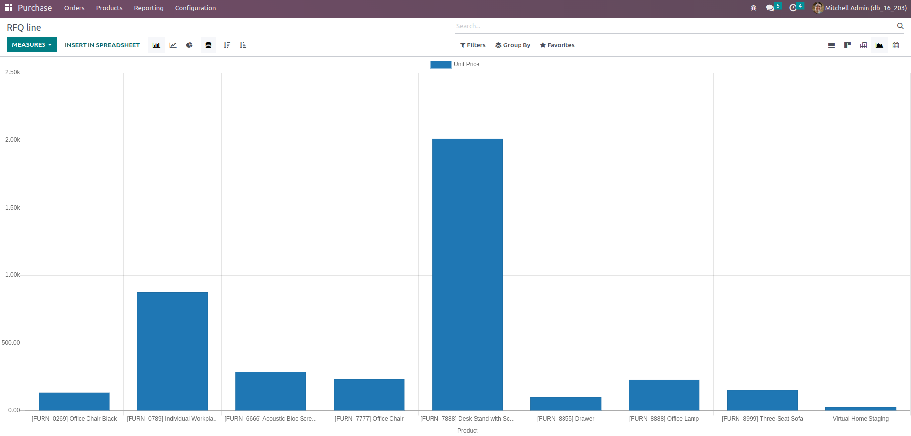Select the bar chart mode
The width and height of the screenshot is (911, 436).
(x=156, y=45)
